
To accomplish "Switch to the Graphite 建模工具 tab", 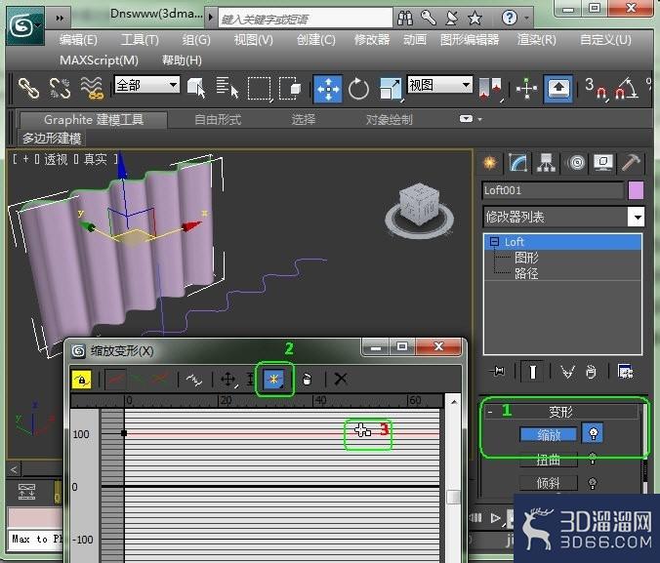I will point(94,119).
